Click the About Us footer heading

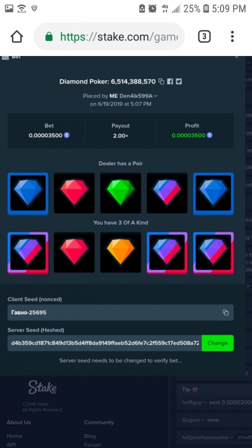point(19,422)
